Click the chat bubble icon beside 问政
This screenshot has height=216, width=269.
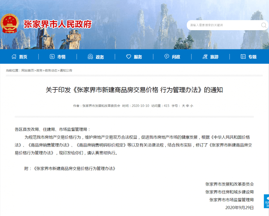[x=166, y=56]
